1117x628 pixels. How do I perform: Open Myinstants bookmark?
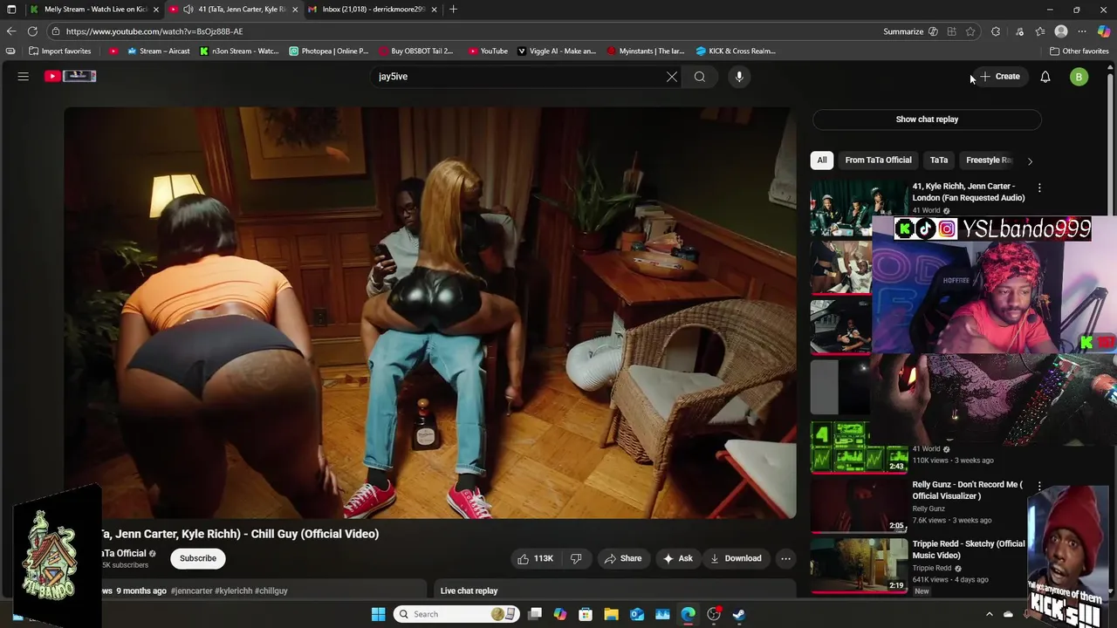click(646, 51)
